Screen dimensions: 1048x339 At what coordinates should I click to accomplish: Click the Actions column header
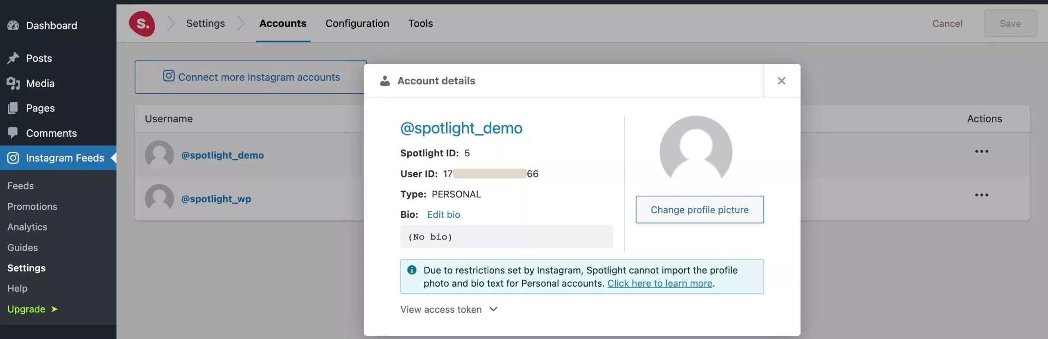pos(985,119)
